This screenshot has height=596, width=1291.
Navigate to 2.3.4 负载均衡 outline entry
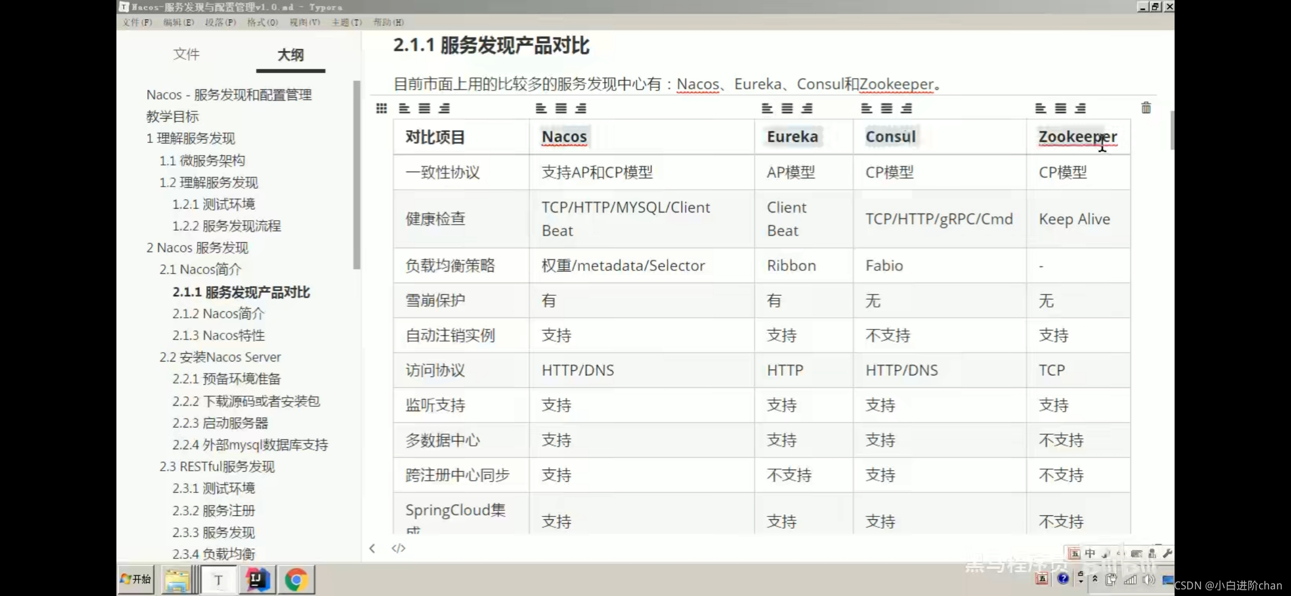[x=214, y=554]
